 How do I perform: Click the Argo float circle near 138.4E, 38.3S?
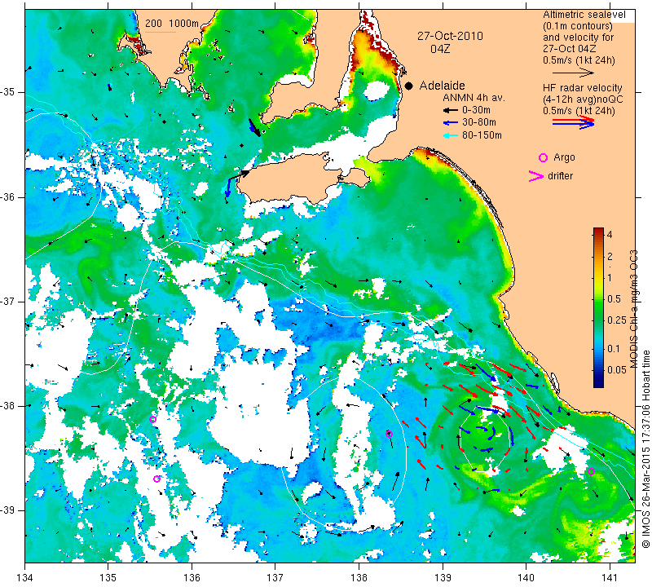click(x=390, y=435)
